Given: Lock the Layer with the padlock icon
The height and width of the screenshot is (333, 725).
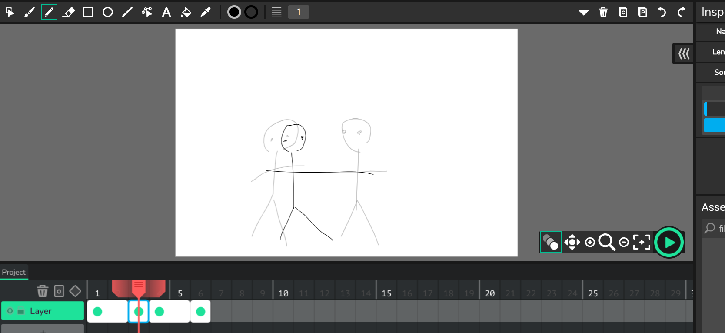Looking at the screenshot, I should pyautogui.click(x=20, y=311).
